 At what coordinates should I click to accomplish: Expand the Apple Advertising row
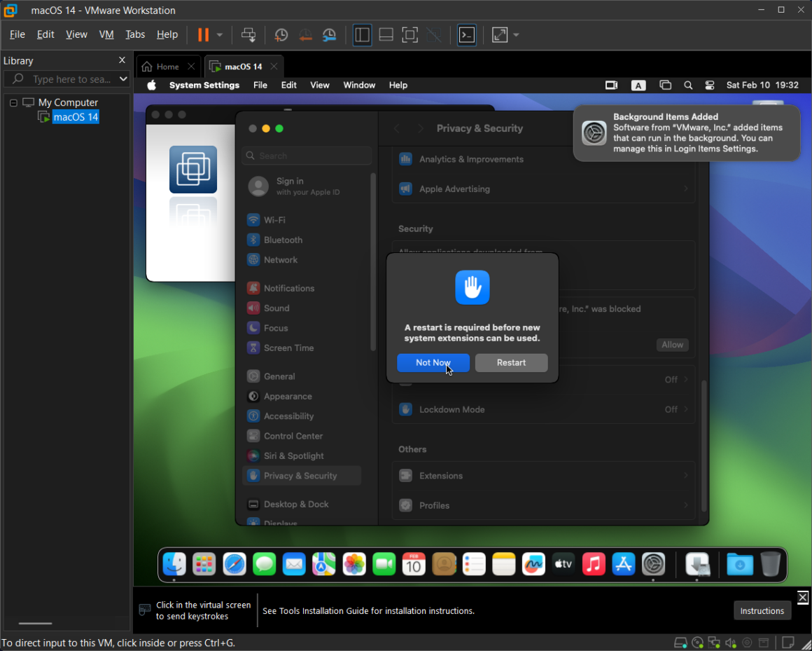543,189
